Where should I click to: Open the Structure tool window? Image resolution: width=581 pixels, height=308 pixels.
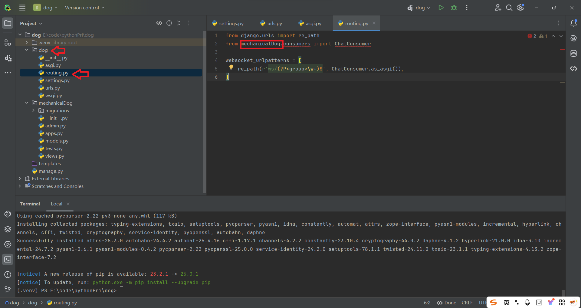(8, 42)
